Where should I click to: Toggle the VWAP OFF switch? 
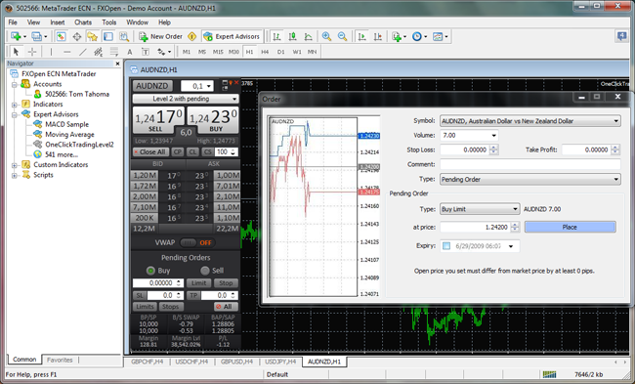197,242
